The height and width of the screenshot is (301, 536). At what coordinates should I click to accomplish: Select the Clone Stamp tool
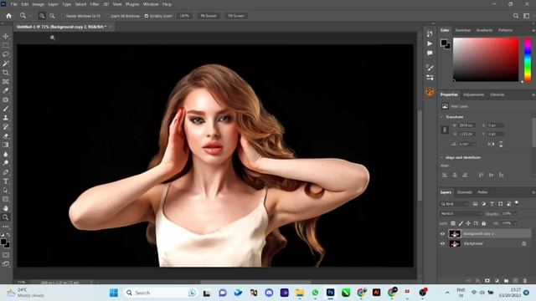[x=6, y=118]
